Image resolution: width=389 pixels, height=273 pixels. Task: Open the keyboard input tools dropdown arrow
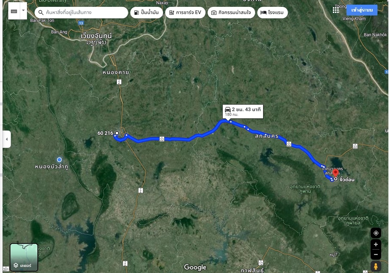coord(23,11)
